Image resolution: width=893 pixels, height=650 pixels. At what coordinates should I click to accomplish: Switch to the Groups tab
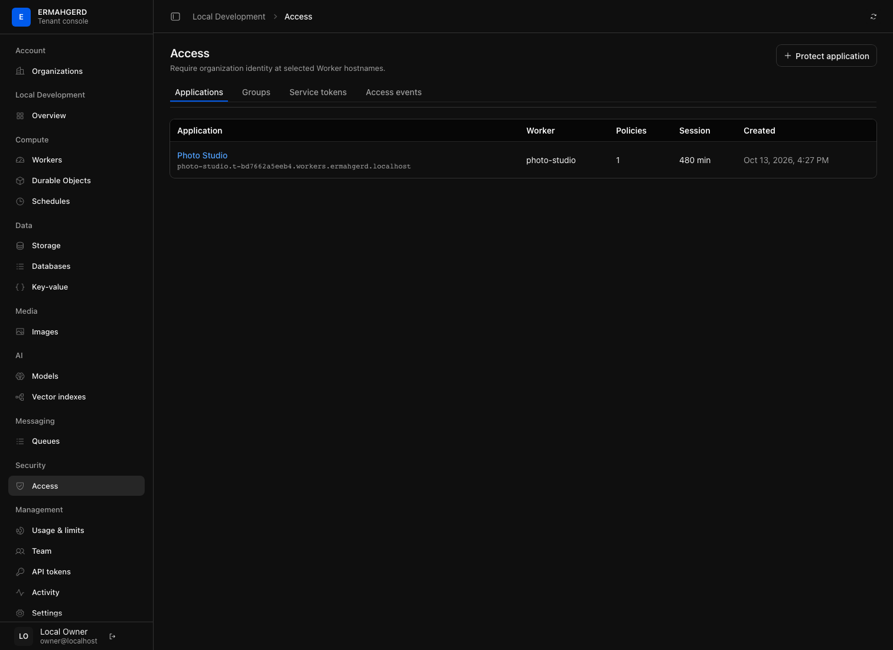(256, 92)
